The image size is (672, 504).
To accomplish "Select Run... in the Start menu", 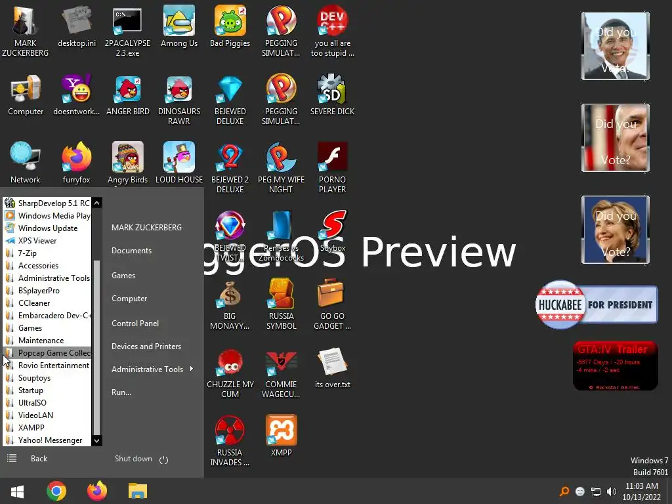I will [121, 392].
